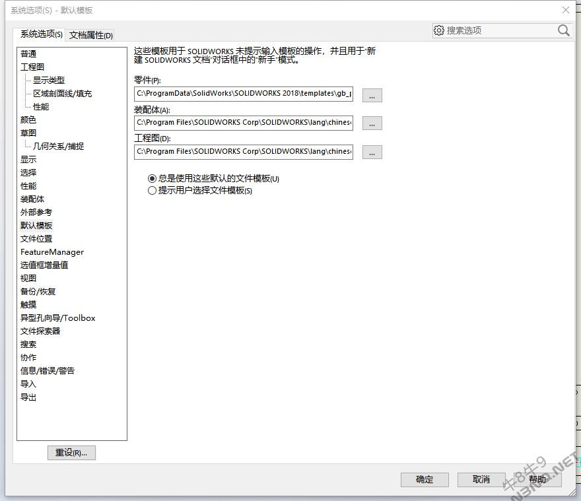Click the gear icon in search box
The image size is (581, 501).
click(x=438, y=30)
